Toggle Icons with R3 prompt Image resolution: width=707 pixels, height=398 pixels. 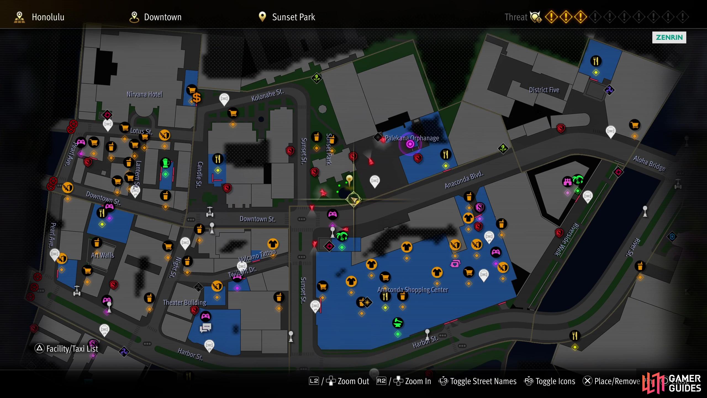pyautogui.click(x=550, y=381)
